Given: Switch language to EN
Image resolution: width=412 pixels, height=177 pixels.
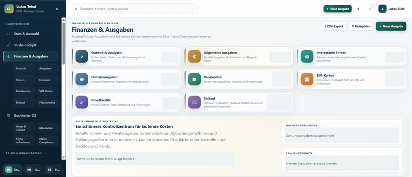Looking at the screenshot, I should tap(33, 170).
